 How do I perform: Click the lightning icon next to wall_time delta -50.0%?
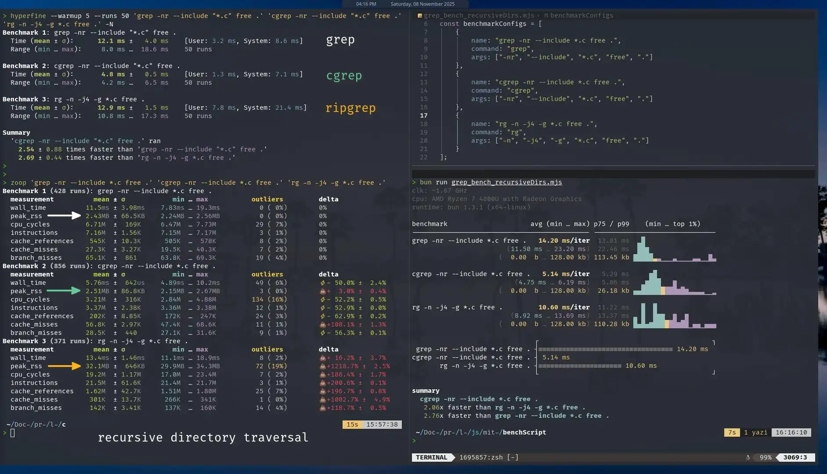coord(323,283)
